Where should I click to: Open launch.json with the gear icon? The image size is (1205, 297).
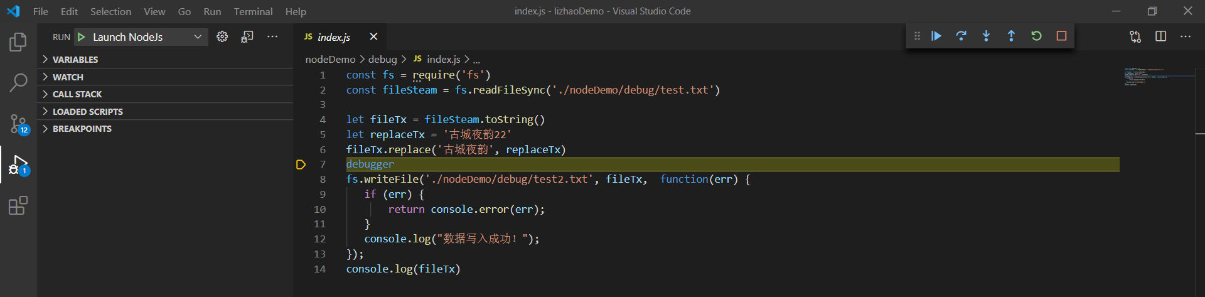(x=222, y=37)
